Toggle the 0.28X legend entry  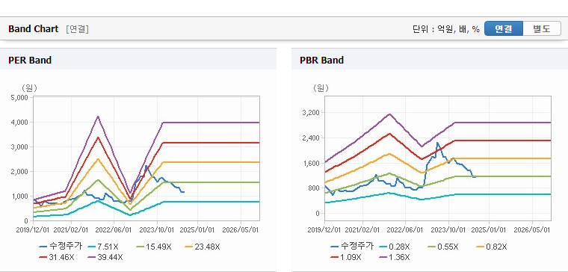click(394, 247)
